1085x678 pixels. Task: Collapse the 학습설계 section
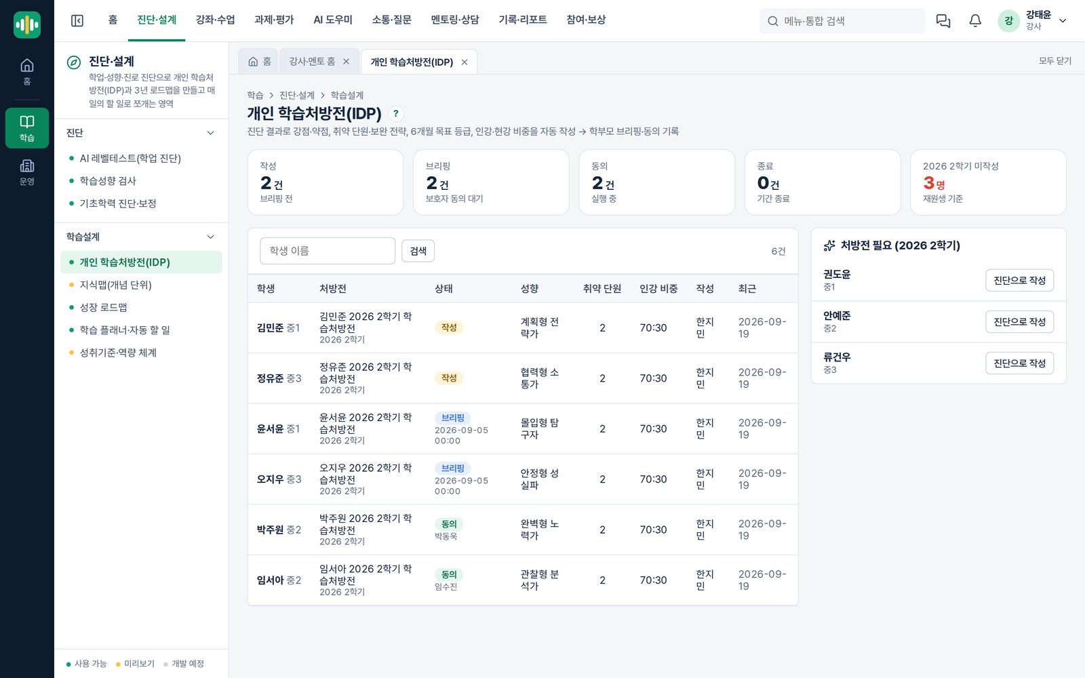click(x=210, y=237)
